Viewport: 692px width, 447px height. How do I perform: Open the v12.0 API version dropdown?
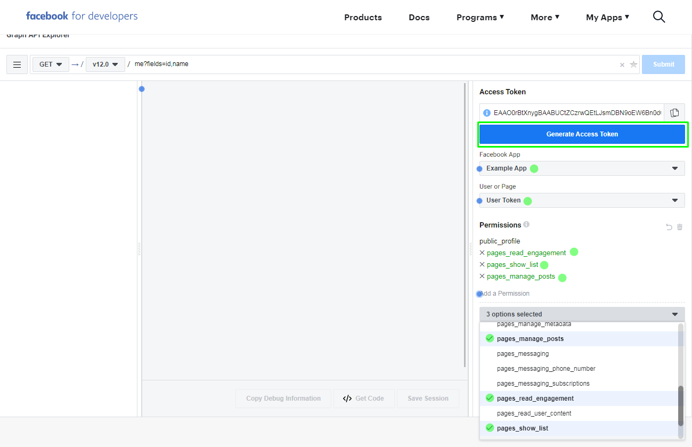click(x=105, y=64)
